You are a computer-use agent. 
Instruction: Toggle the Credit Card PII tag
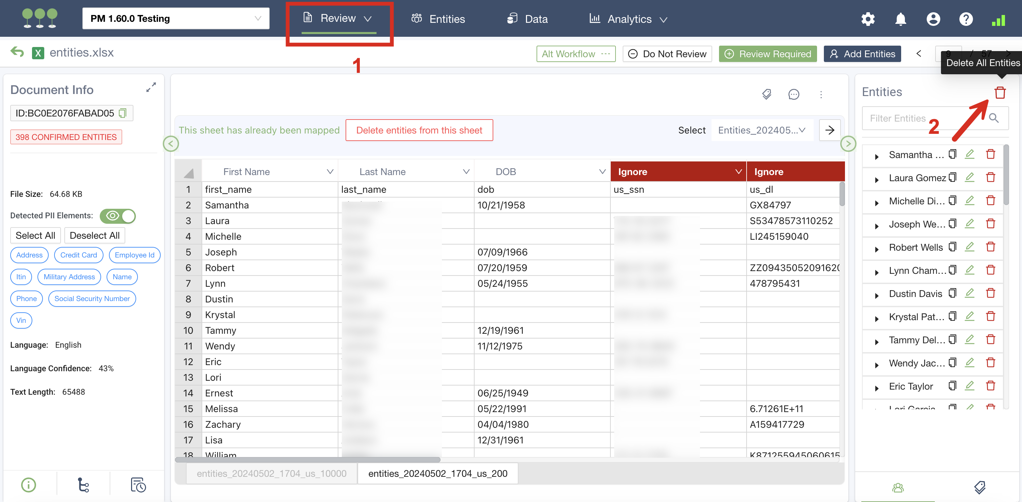pos(78,255)
